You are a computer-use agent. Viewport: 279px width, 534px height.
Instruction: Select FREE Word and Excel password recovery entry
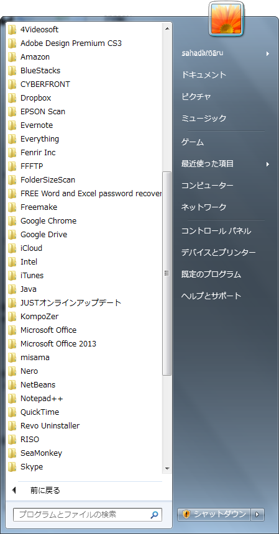point(85,194)
